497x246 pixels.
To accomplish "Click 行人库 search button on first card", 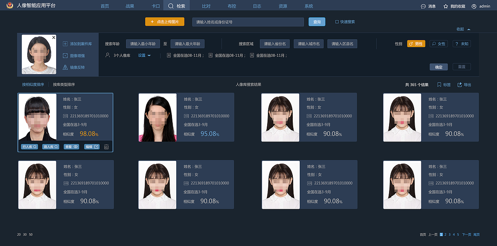I will click(x=30, y=147).
